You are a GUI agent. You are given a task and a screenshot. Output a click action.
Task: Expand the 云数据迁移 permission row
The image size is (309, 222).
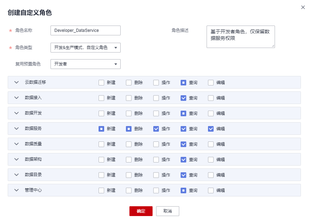pos(16,83)
